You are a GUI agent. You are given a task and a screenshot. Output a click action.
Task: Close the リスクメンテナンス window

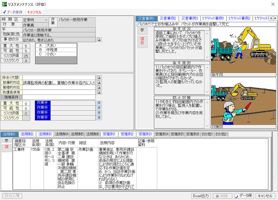tap(273, 4)
